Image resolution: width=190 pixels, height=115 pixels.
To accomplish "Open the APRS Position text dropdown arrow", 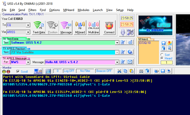I will coord(117,52).
